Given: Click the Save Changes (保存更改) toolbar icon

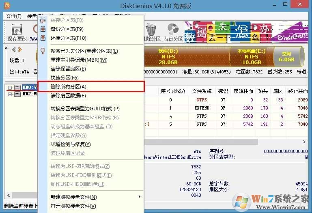Looking at the screenshot, I should (x=17, y=30).
